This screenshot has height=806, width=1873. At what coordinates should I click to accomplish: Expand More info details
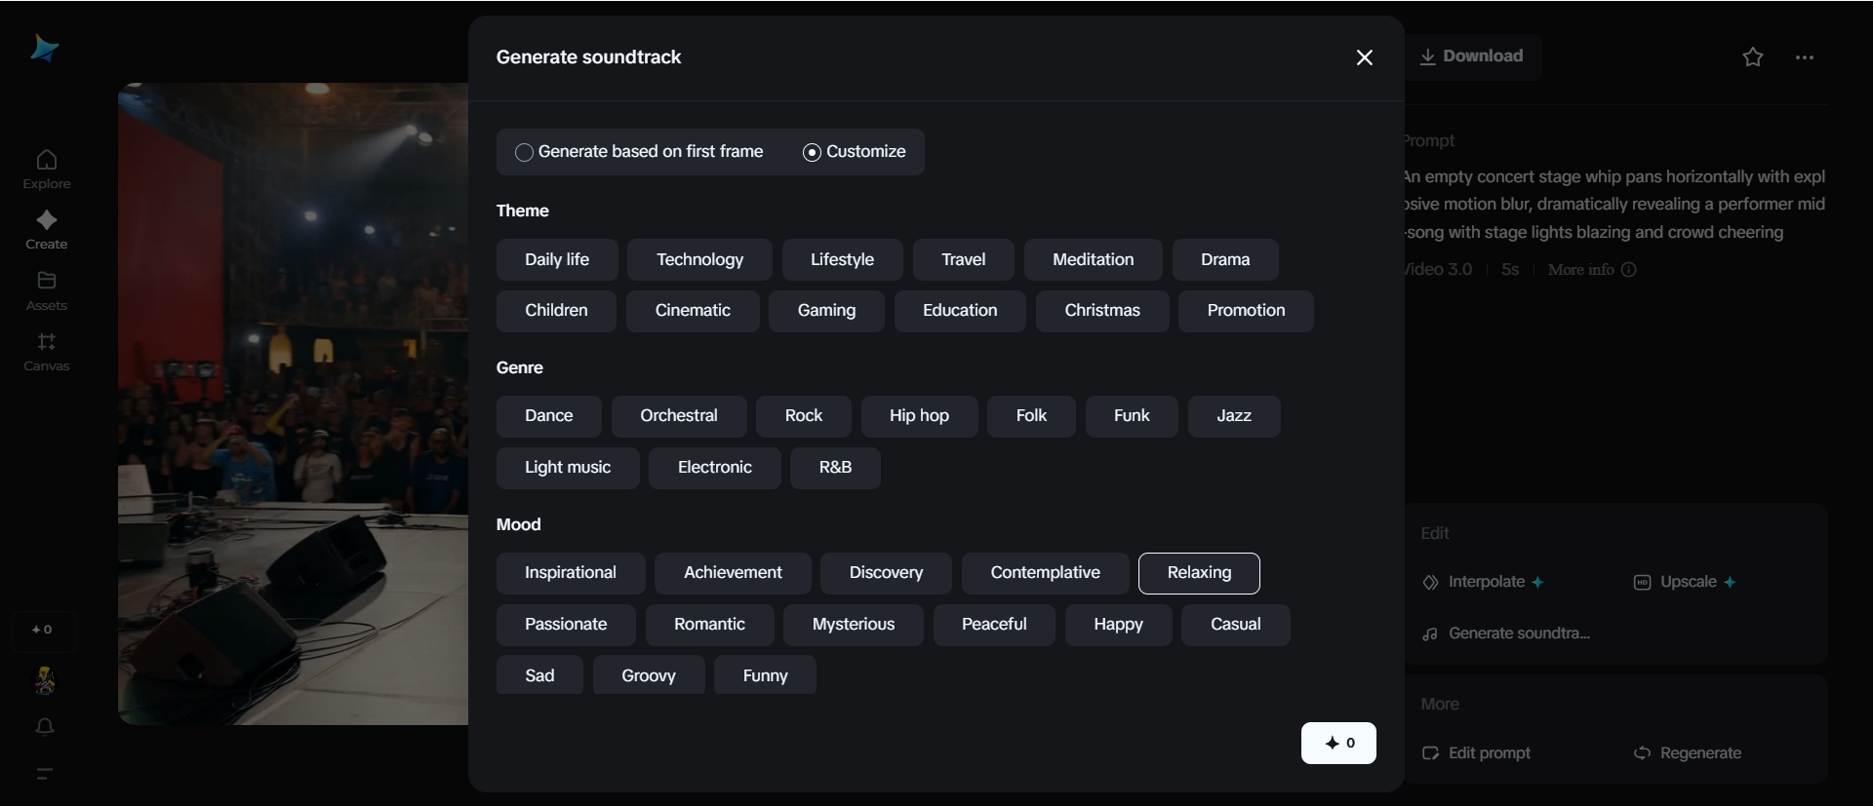click(x=1591, y=270)
